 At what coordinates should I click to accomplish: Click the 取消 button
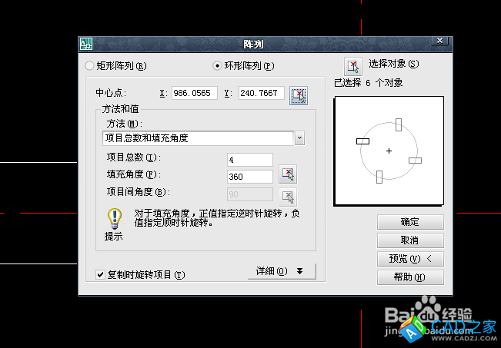click(410, 240)
